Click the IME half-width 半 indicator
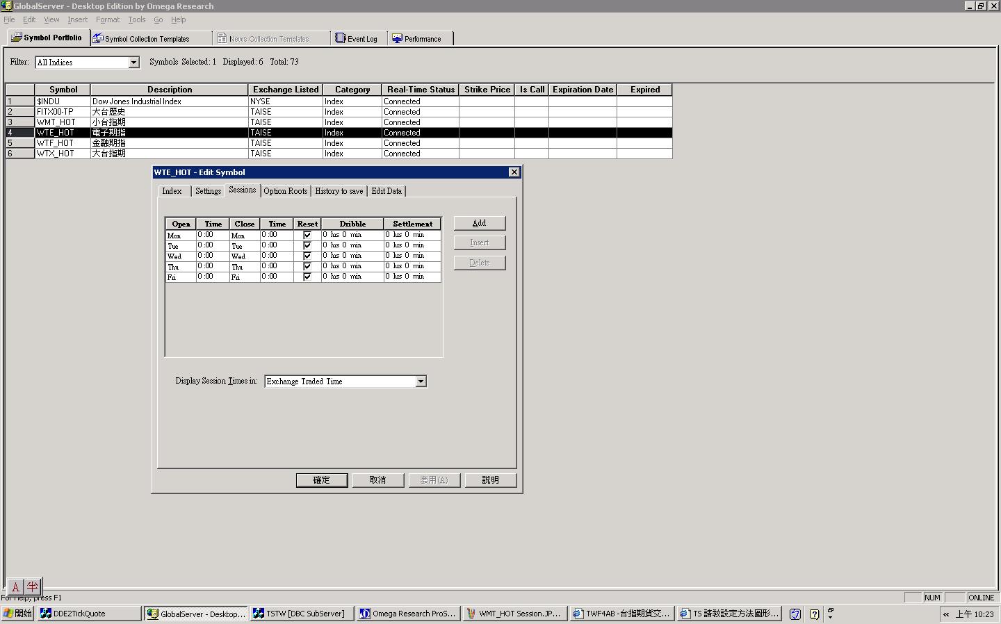Screen dimensions: 1001x624 point(32,587)
